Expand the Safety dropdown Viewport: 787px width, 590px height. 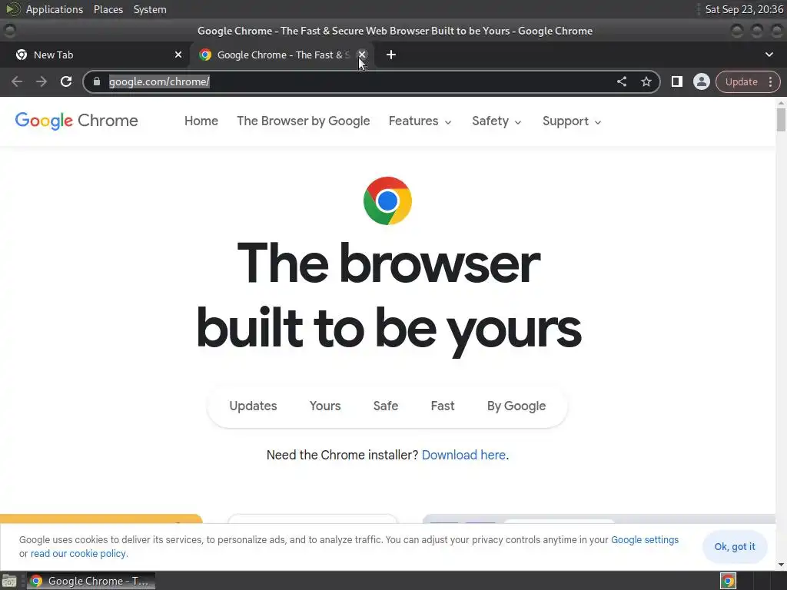pyautogui.click(x=497, y=121)
